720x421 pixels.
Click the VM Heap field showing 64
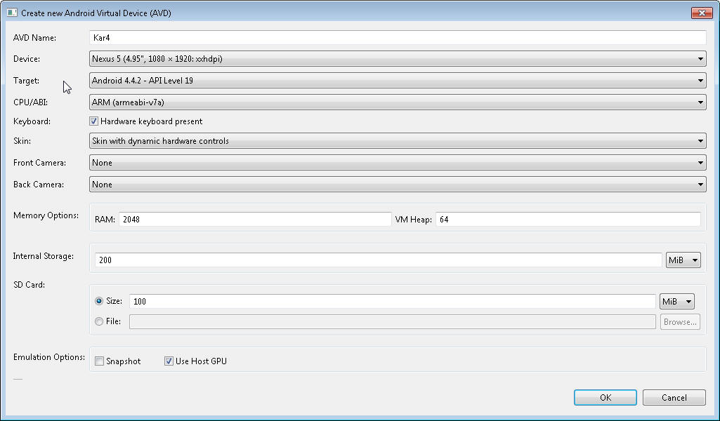(568, 219)
